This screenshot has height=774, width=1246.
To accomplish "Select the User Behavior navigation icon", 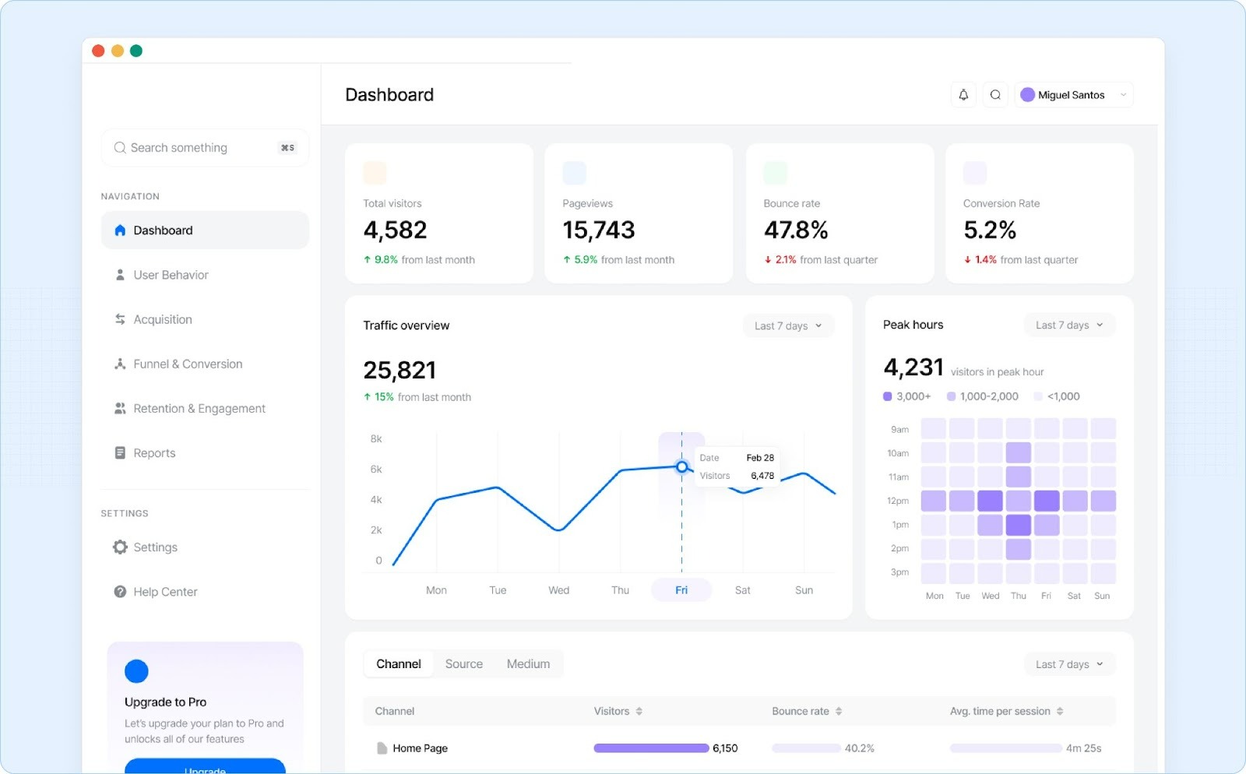I will [120, 274].
